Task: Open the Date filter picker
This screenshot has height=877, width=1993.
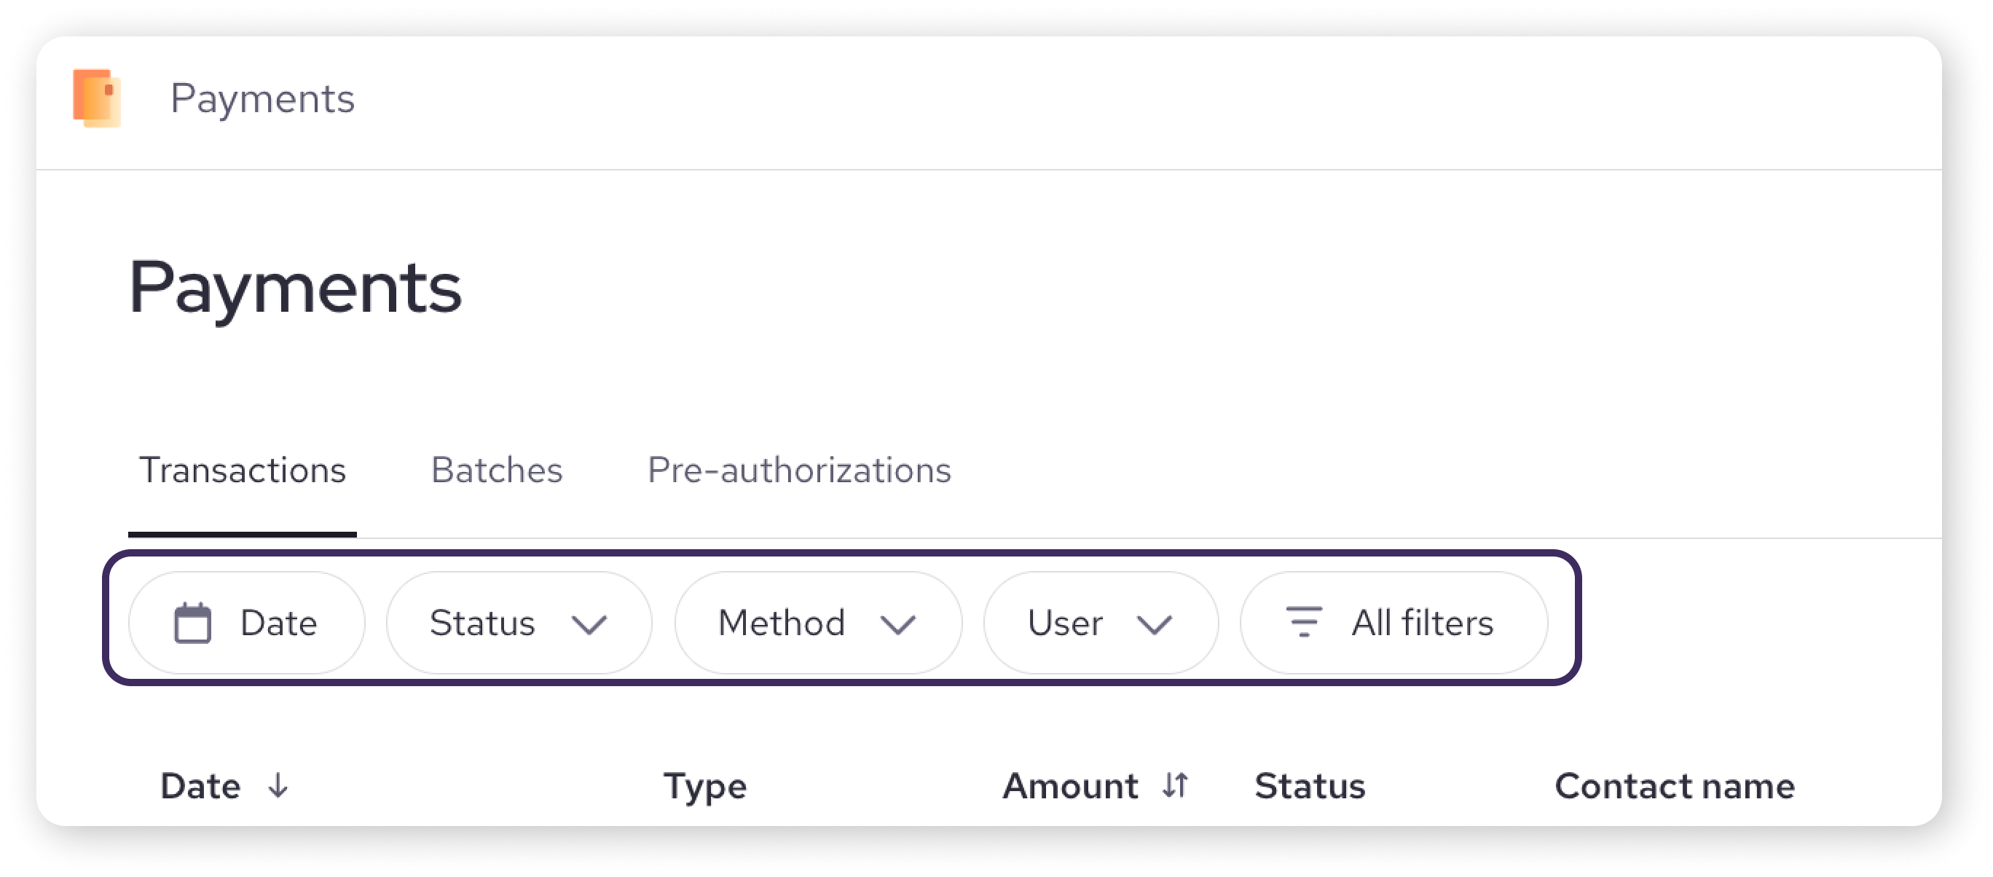Action: click(x=247, y=623)
